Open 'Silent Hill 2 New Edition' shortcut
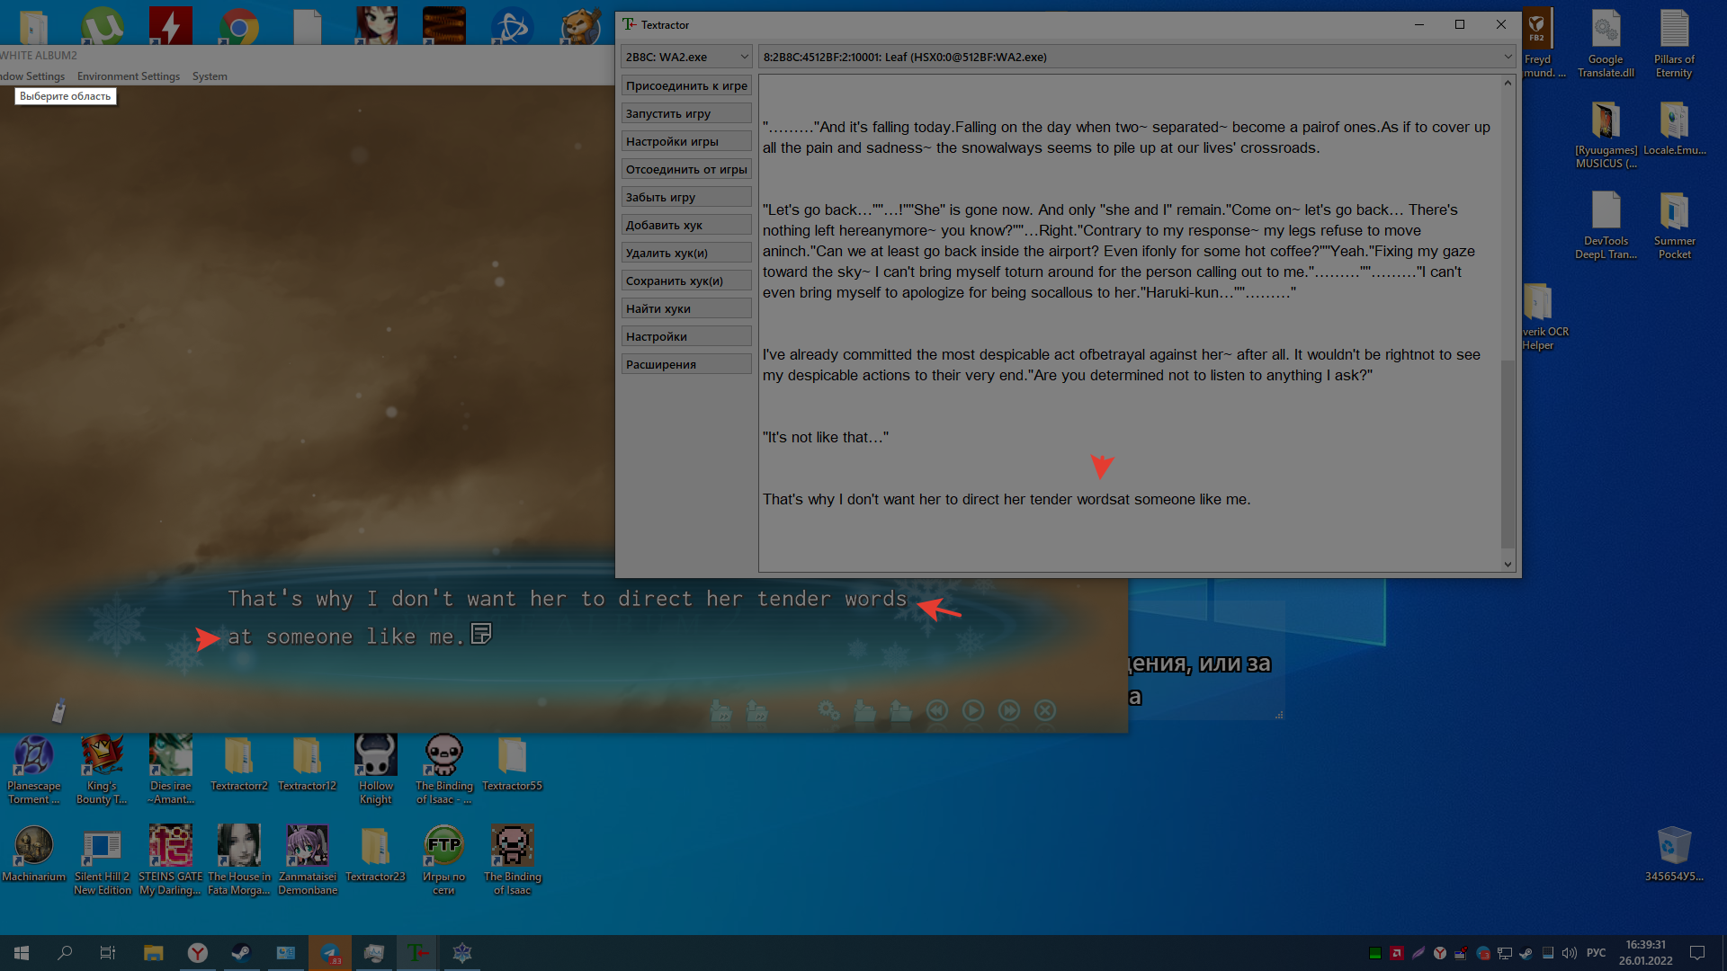This screenshot has height=971, width=1727. click(x=103, y=860)
